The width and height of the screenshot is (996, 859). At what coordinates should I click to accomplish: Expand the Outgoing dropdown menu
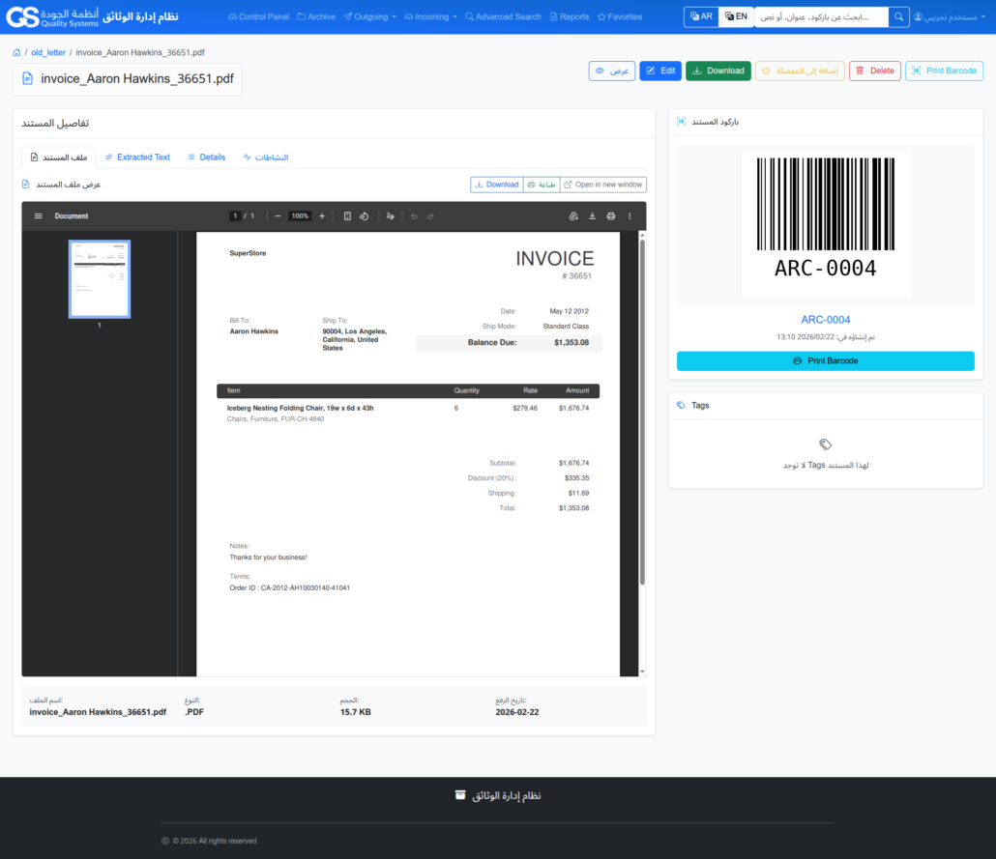369,16
